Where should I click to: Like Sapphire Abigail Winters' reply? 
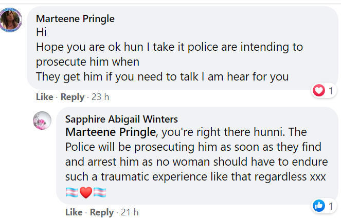click(x=74, y=212)
